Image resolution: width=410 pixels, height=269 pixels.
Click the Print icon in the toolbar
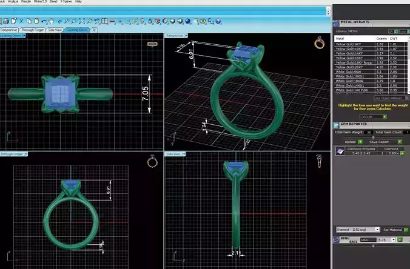point(5,21)
